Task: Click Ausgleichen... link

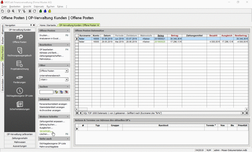Action: (46, 128)
